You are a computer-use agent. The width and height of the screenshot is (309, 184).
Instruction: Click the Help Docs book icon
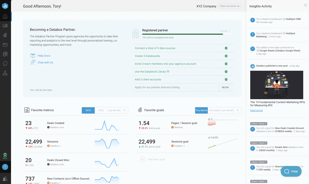(x=33, y=56)
